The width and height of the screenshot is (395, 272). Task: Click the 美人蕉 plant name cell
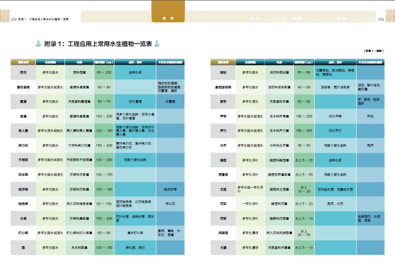pos(23,131)
